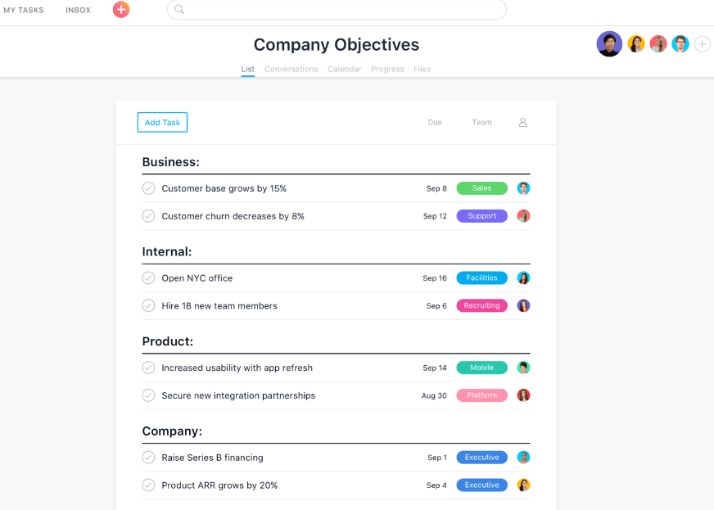The height and width of the screenshot is (510, 714).
Task: Click the Add Task button
Action: point(163,123)
